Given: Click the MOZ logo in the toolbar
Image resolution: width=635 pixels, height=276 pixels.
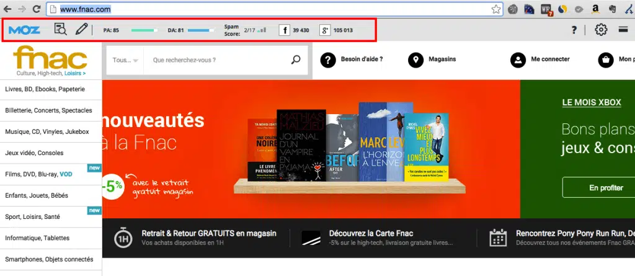Looking at the screenshot, I should [x=24, y=30].
